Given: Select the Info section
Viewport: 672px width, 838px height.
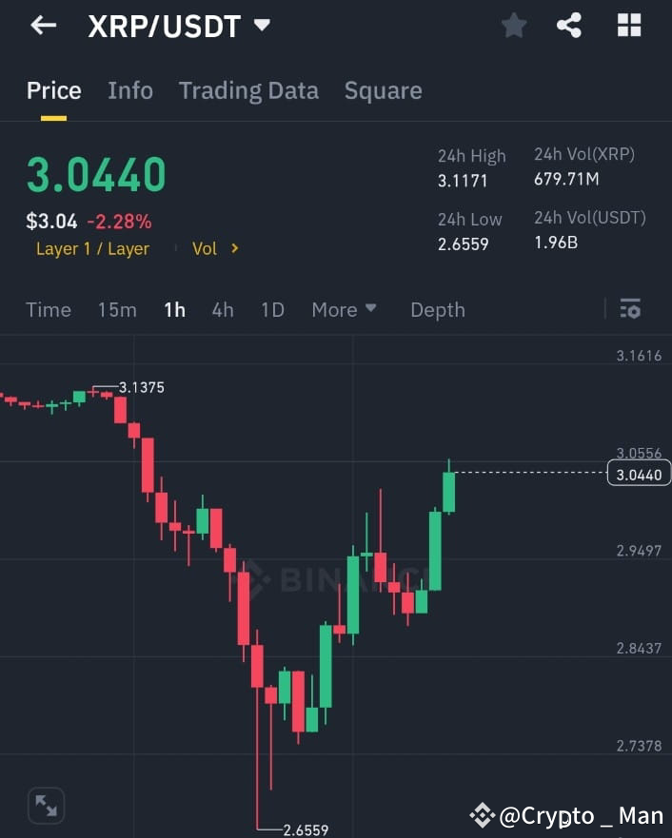Looking at the screenshot, I should point(129,90).
